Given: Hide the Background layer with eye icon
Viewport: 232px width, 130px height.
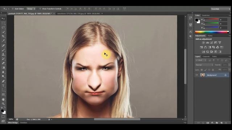Looking at the screenshot, I should [196, 75].
